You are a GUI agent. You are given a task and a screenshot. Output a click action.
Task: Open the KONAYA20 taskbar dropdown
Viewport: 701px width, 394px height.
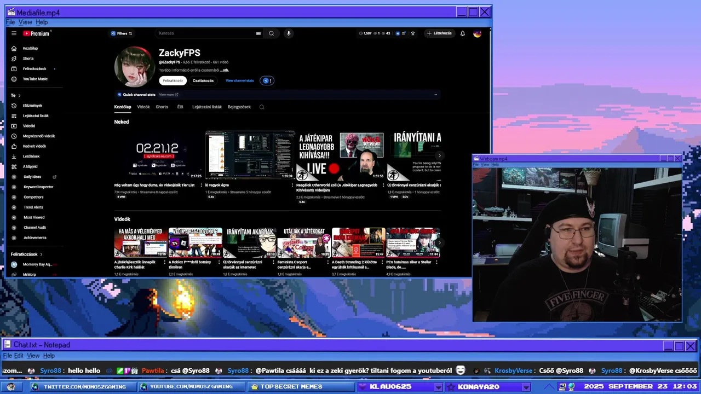click(526, 387)
